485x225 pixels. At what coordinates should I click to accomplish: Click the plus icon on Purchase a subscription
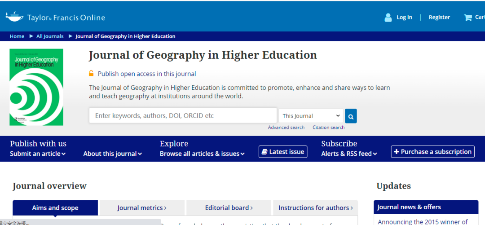397,152
